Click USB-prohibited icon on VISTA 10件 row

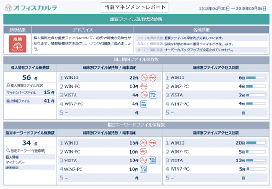143,160
